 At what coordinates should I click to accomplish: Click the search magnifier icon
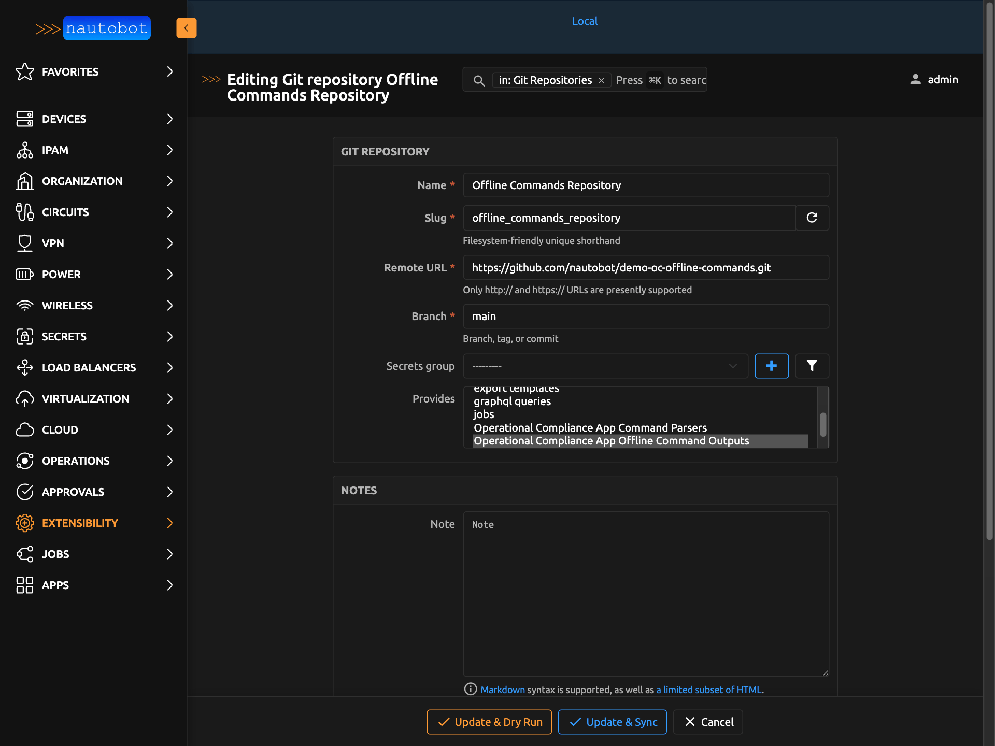(479, 80)
